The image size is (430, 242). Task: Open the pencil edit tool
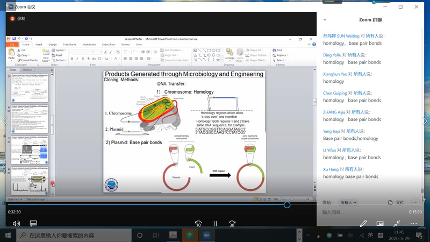(363, 224)
